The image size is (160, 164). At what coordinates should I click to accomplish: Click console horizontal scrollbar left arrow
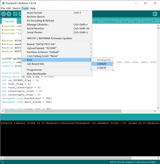click(2, 158)
